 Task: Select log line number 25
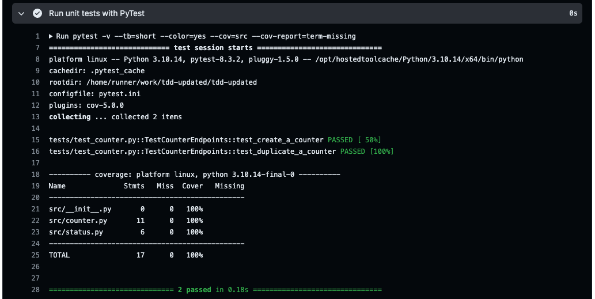coord(36,255)
